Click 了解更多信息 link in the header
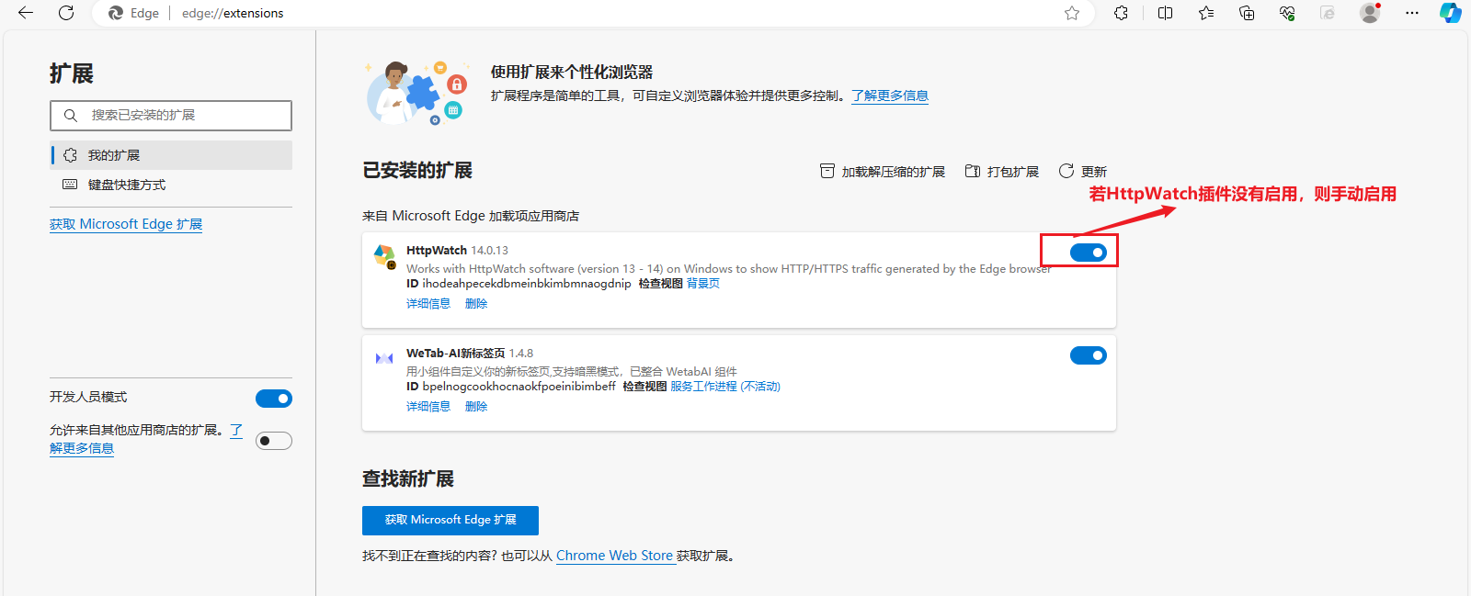Image resolution: width=1471 pixels, height=596 pixels. pyautogui.click(x=890, y=96)
